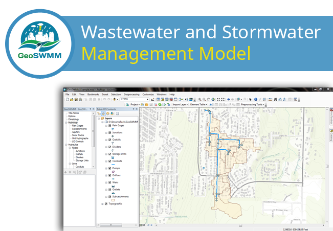Click the Table Of Contents horizontal scrollbar

pyautogui.click(x=117, y=225)
